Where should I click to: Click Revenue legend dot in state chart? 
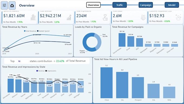tap(37, 71)
